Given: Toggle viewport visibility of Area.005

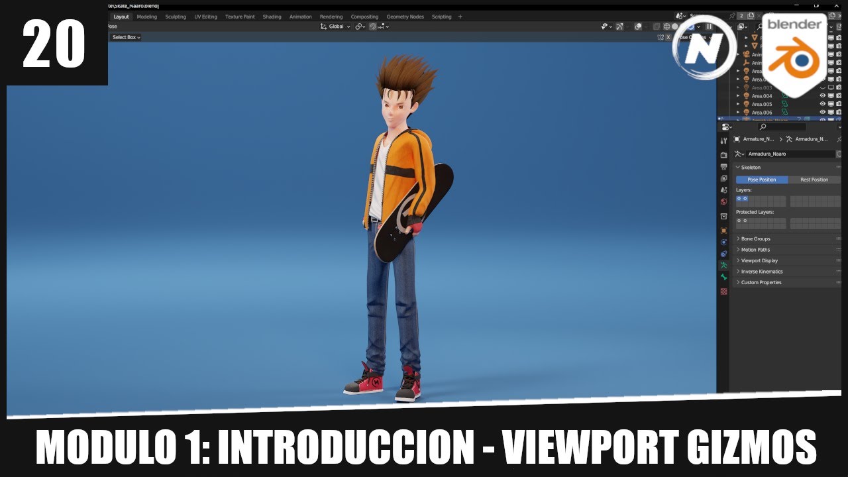Looking at the screenshot, I should [x=823, y=104].
